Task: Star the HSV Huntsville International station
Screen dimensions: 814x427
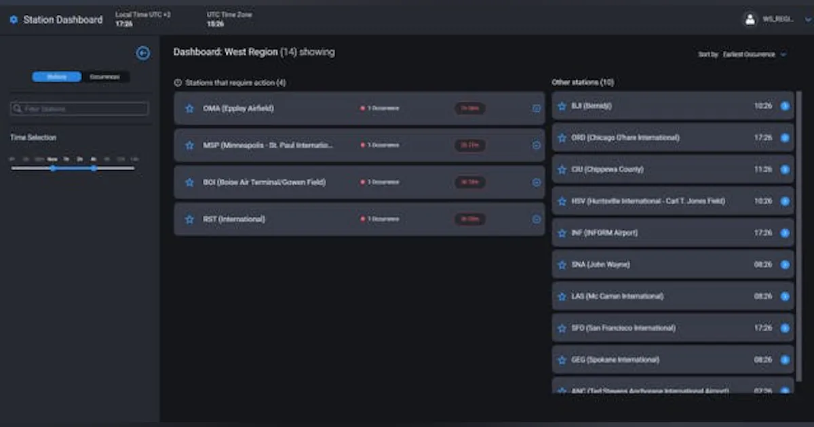Action: (x=562, y=201)
